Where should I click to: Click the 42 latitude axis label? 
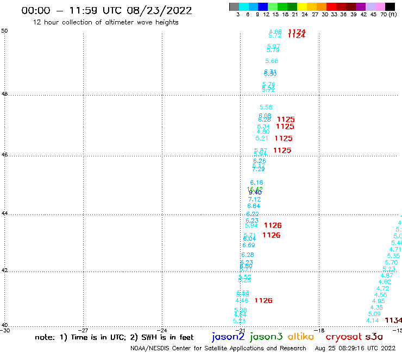[x=4, y=270]
